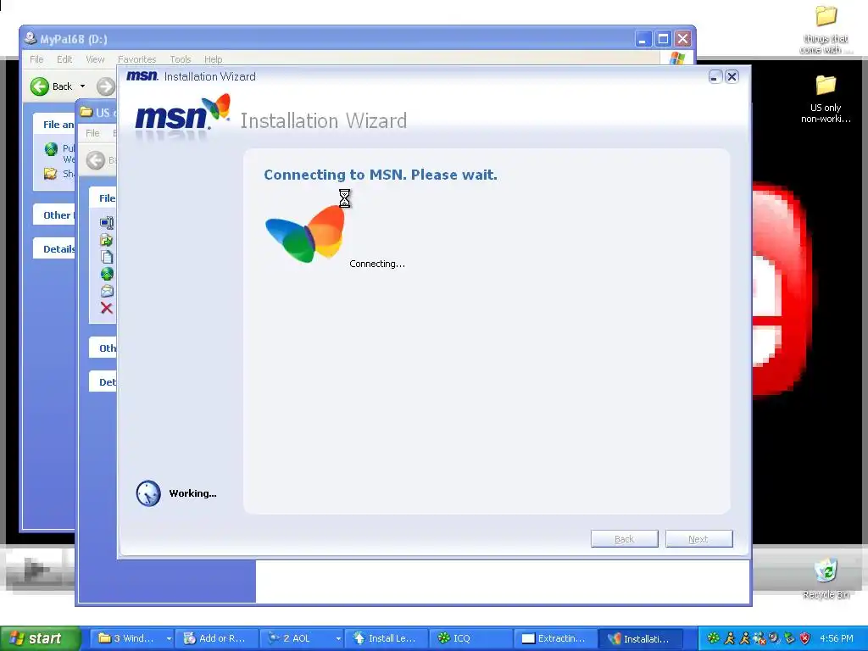The width and height of the screenshot is (868, 651).
Task: Open File menu in MyPal68 window
Action: coord(36,59)
